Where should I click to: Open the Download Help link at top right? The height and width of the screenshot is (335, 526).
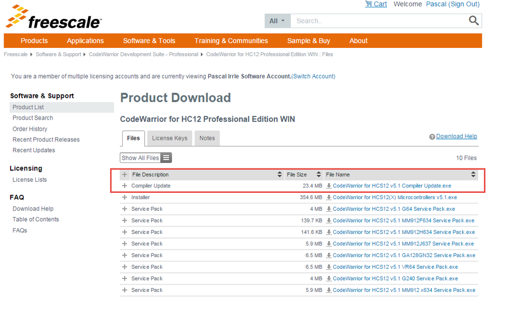pos(456,136)
